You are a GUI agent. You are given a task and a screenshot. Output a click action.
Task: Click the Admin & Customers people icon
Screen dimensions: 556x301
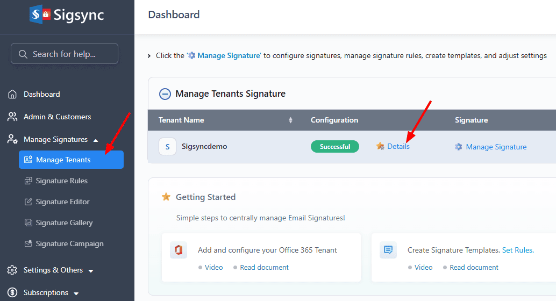(x=13, y=117)
